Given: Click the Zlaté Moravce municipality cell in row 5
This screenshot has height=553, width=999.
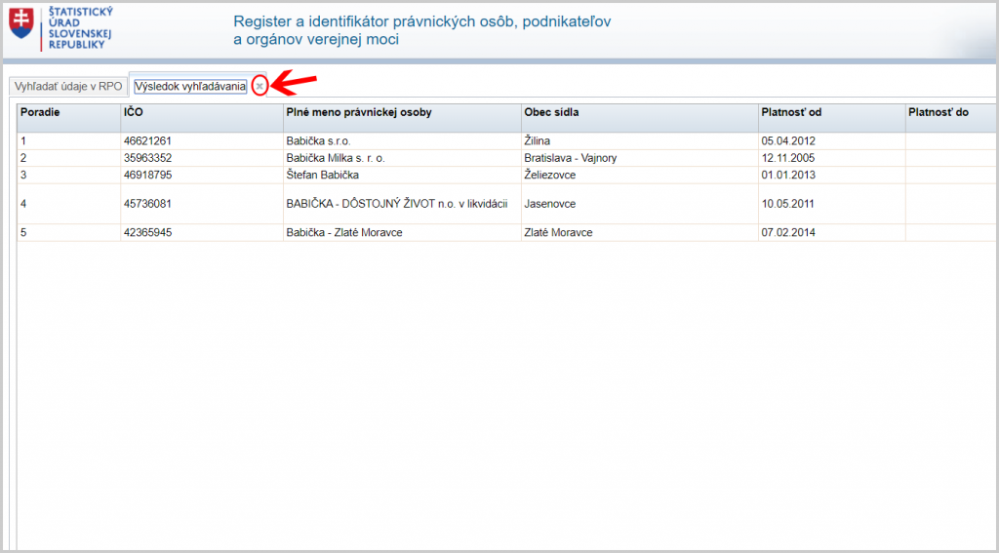Looking at the screenshot, I should (639, 232).
